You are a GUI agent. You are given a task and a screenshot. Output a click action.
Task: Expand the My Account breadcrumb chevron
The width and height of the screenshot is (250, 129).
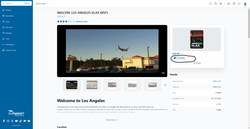(48, 4)
